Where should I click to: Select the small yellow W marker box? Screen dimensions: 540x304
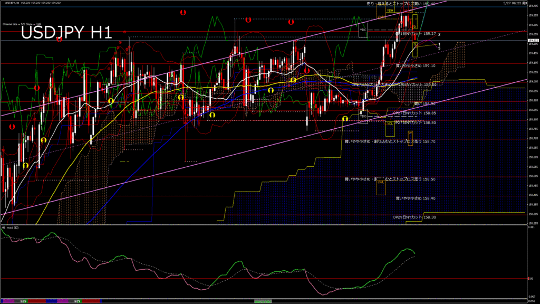410,138
